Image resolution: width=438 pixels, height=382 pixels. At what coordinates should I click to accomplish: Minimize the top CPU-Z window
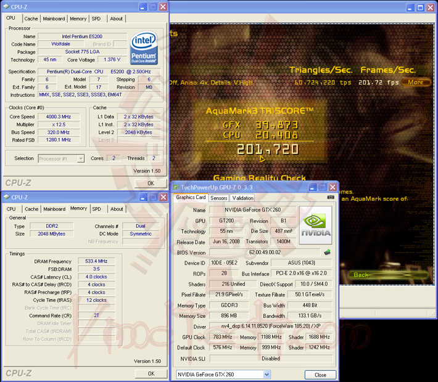143,7
